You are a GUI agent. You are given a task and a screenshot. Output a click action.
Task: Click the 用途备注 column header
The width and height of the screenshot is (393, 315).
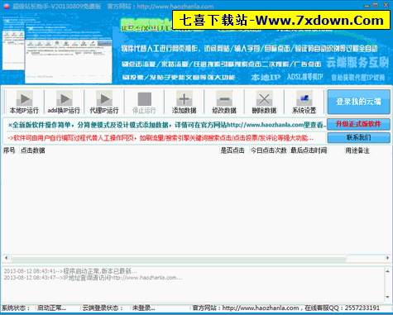[357, 150]
